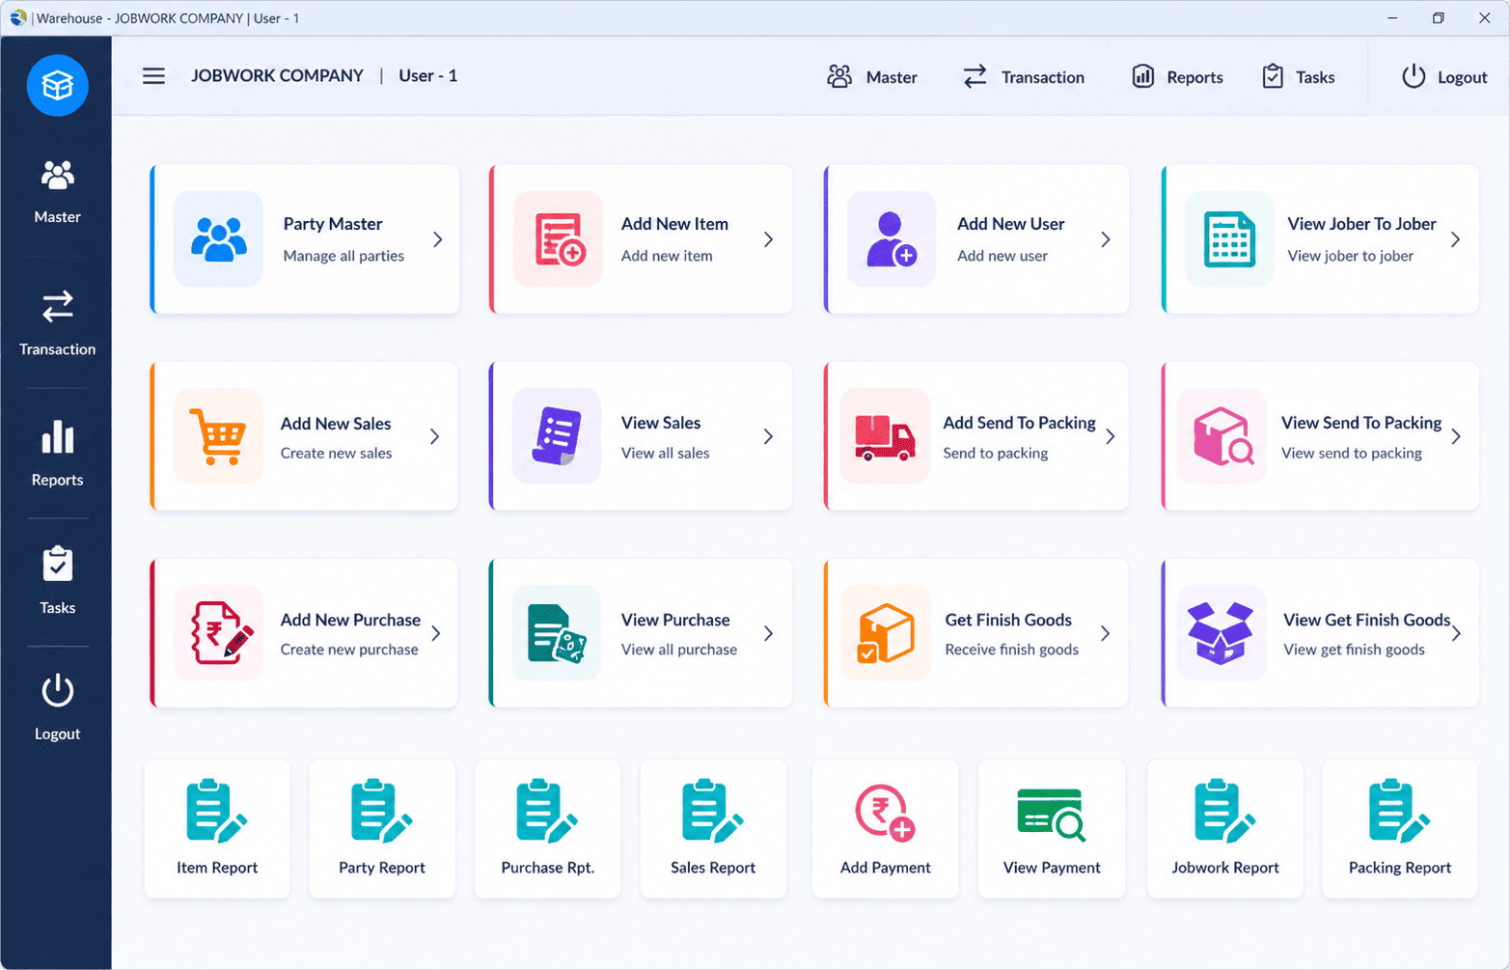Click the Party Master people icon

[x=218, y=238]
